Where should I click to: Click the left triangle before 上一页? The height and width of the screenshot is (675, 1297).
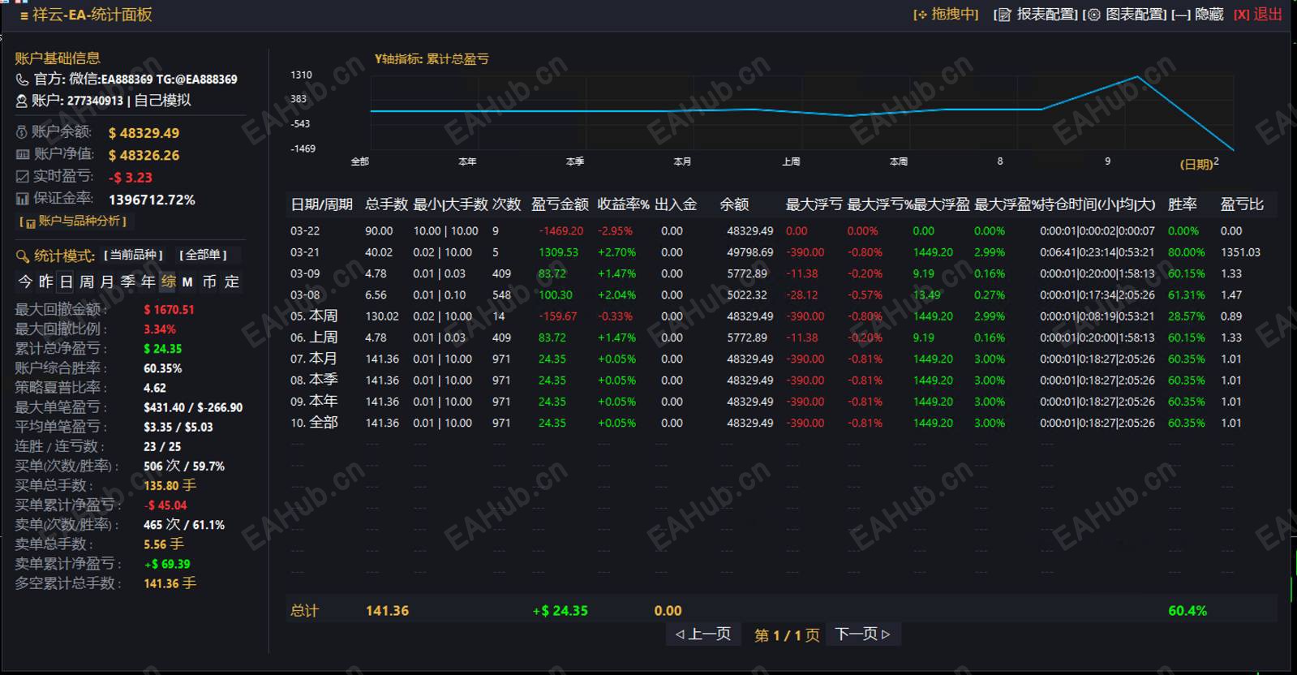(x=680, y=634)
